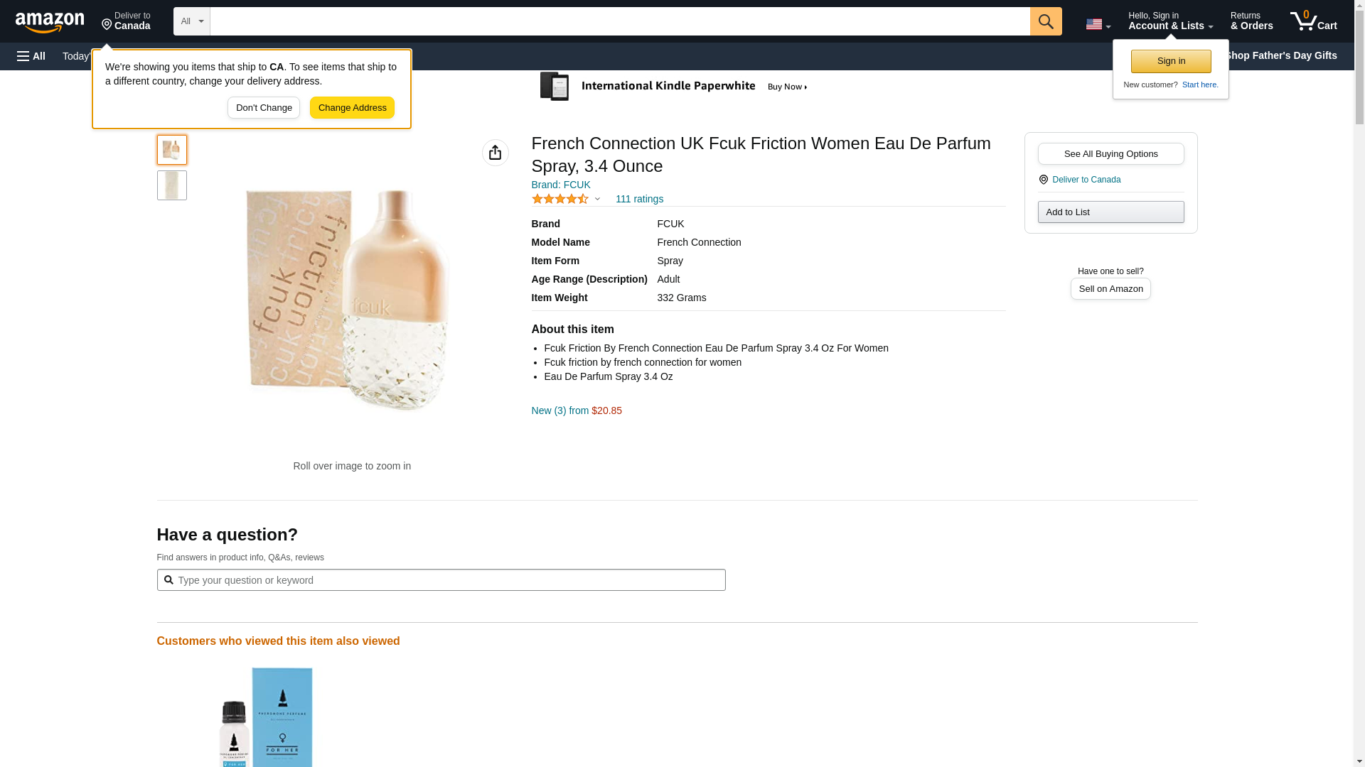Click the US flag language selector
This screenshot has width=1365, height=767.
point(1097,24)
